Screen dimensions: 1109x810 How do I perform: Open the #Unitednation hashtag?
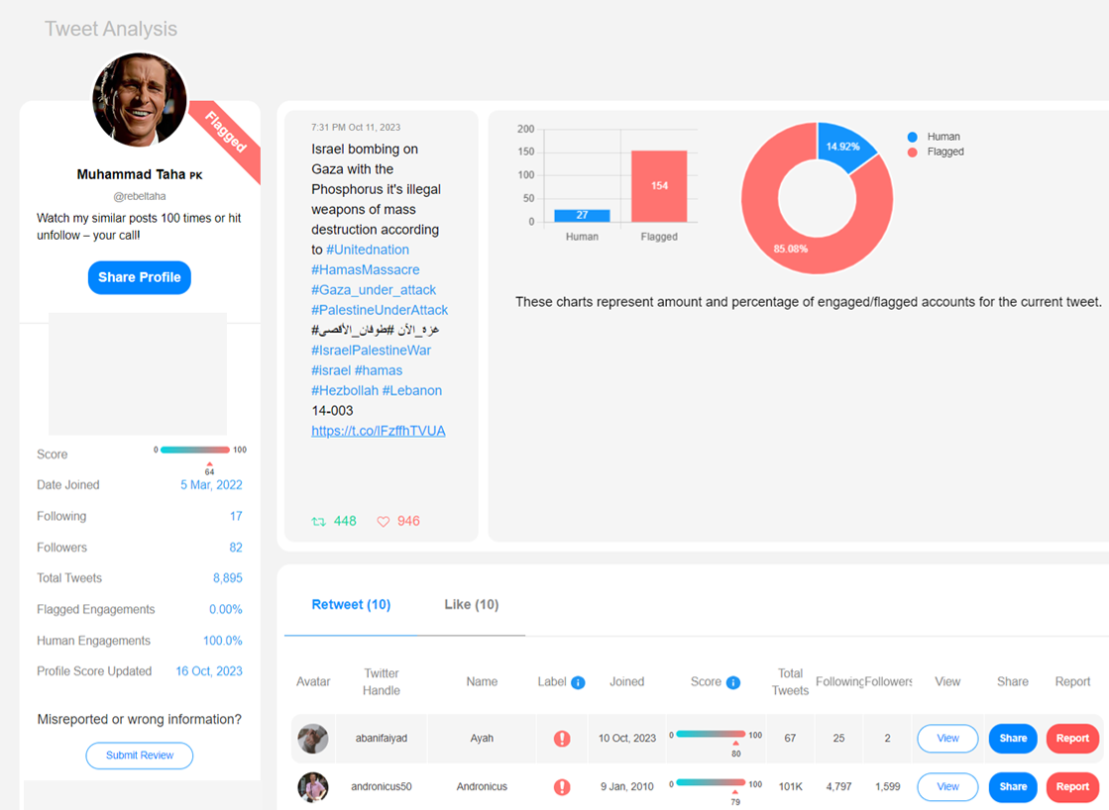point(367,250)
